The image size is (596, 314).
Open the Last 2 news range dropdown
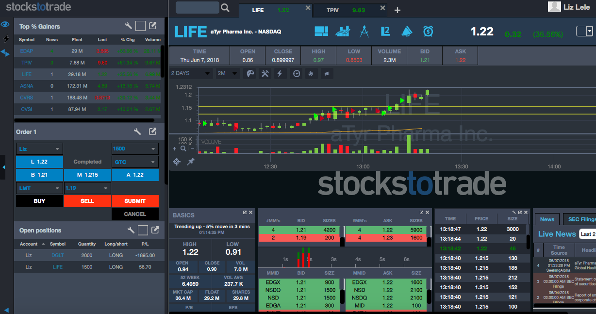point(587,234)
